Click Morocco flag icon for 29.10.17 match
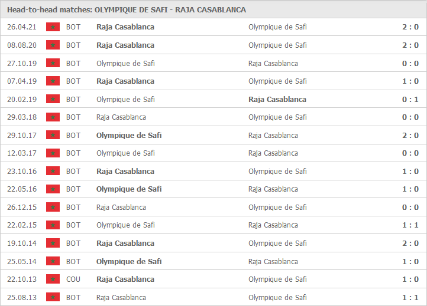The width and height of the screenshot is (427, 306). [x=53, y=135]
